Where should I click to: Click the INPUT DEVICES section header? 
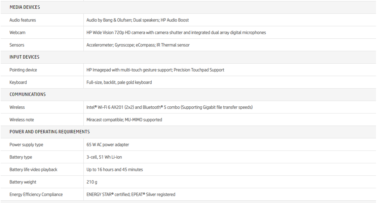pos(24,57)
